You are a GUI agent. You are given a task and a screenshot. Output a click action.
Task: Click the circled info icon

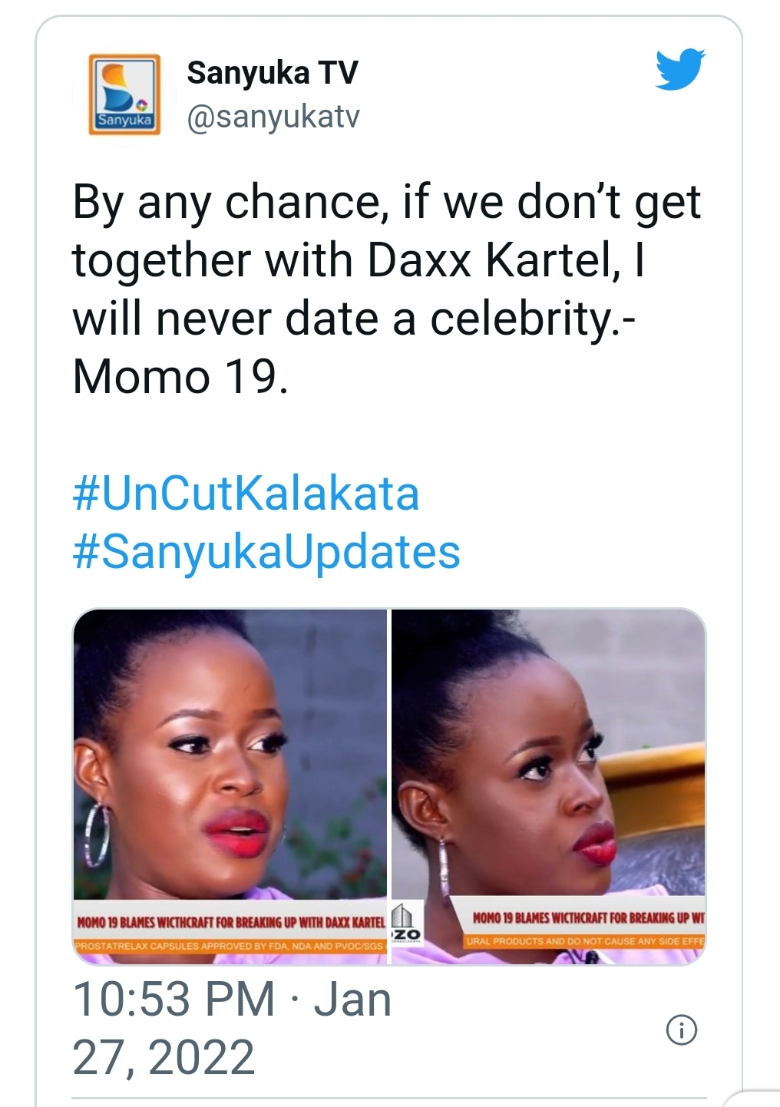pyautogui.click(x=682, y=1029)
